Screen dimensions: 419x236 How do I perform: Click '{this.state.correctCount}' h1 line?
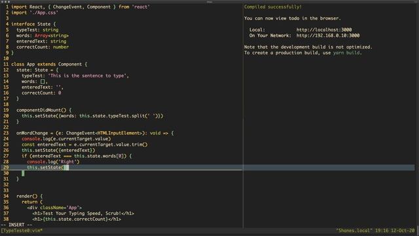point(77,219)
